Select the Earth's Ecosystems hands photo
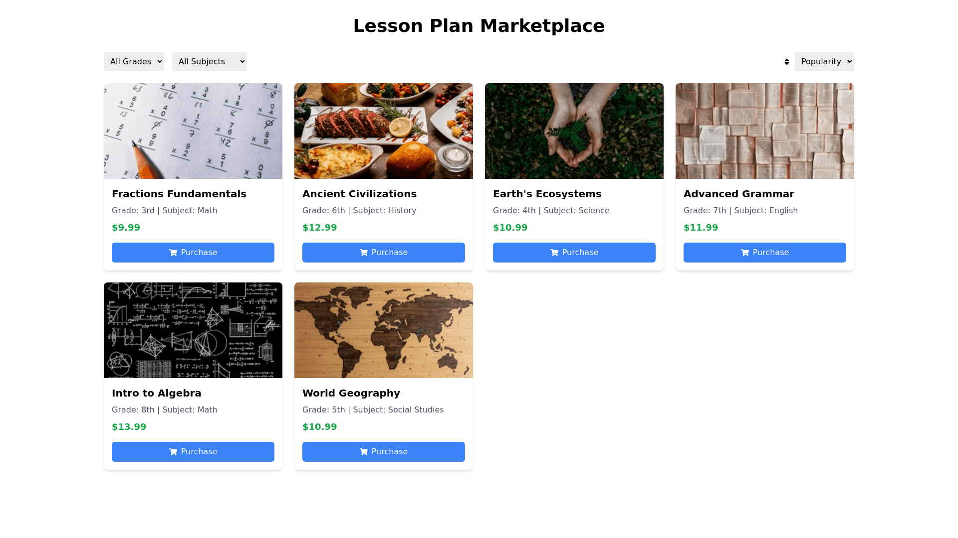The height and width of the screenshot is (538, 958). (574, 131)
